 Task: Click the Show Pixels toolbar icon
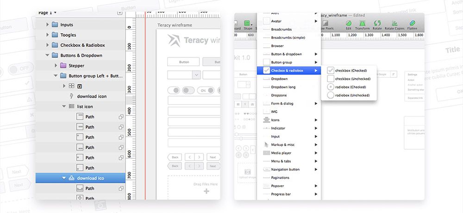[x=325, y=24]
